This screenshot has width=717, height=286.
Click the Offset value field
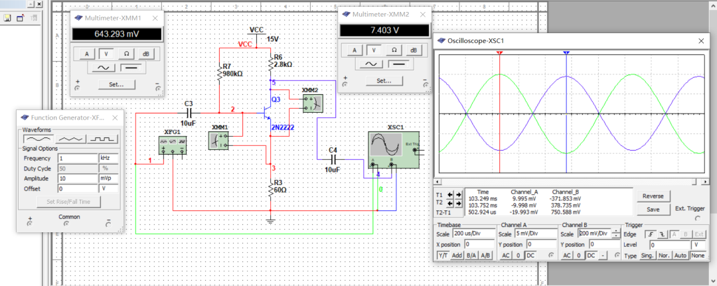(78, 188)
